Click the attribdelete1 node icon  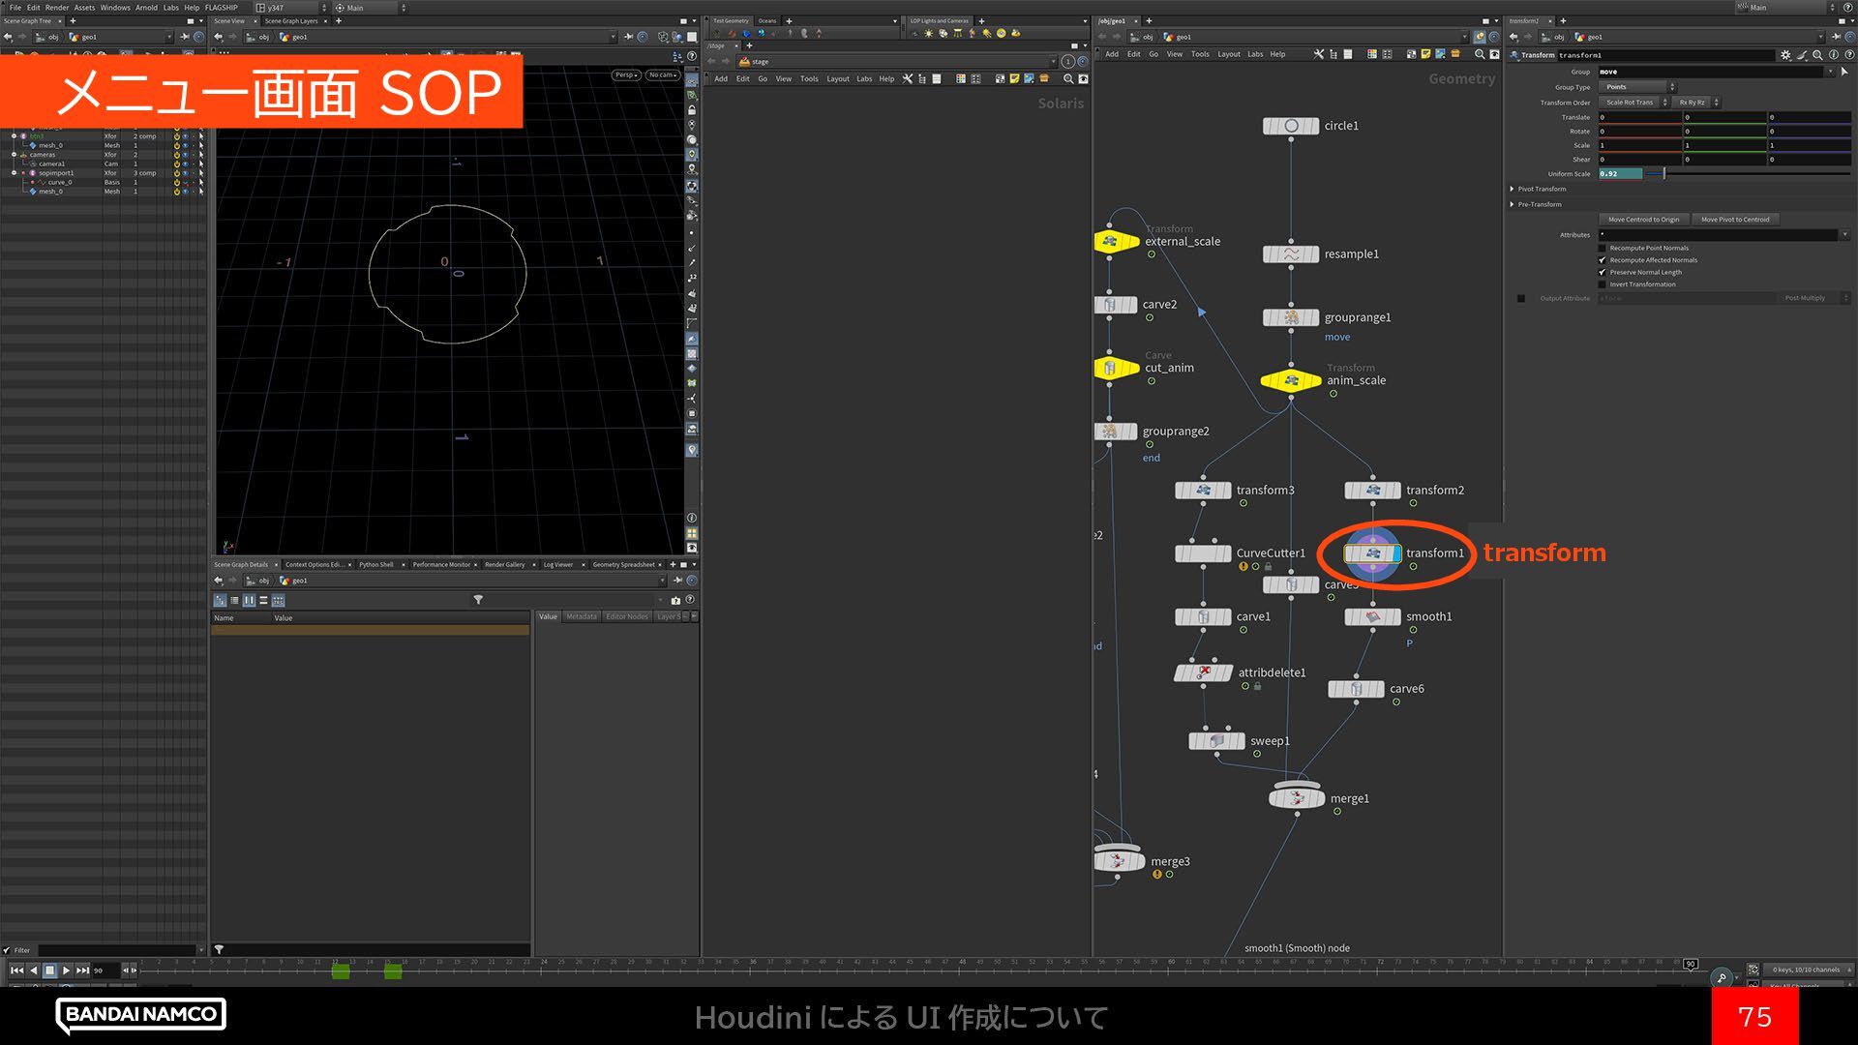pos(1203,672)
